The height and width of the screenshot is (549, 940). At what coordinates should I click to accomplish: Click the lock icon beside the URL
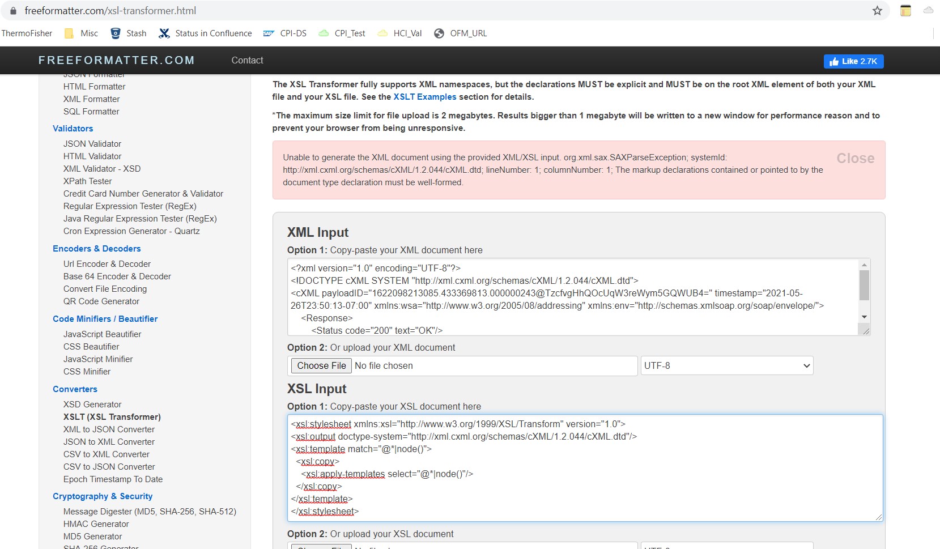[14, 11]
